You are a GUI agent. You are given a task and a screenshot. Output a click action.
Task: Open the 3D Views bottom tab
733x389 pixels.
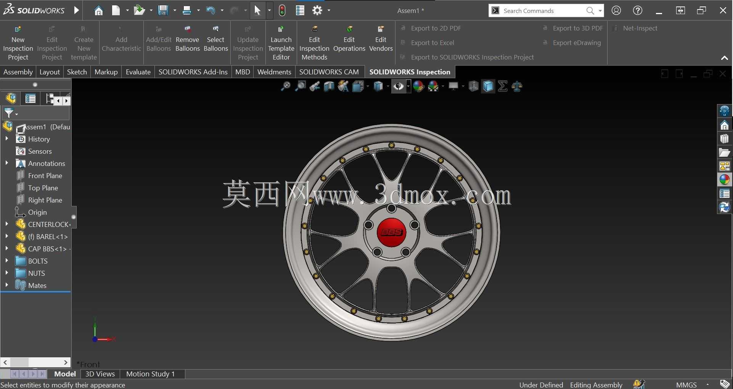point(100,374)
